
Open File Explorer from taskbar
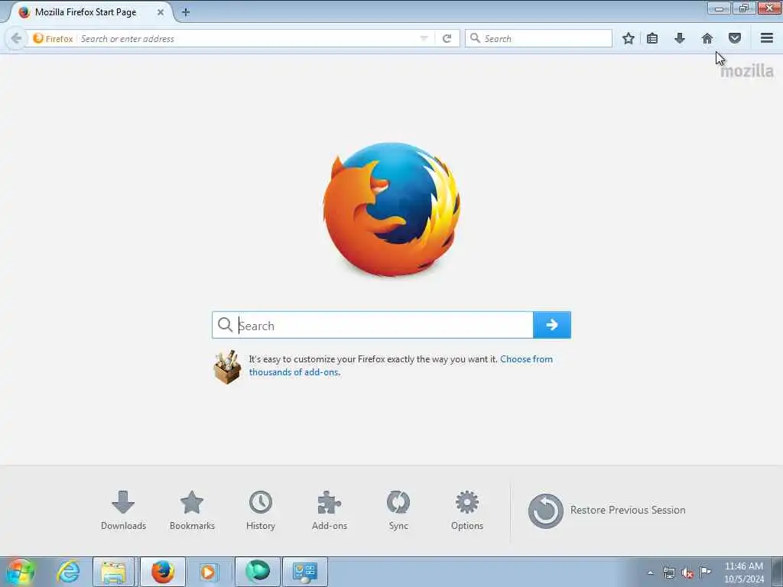tap(113, 572)
